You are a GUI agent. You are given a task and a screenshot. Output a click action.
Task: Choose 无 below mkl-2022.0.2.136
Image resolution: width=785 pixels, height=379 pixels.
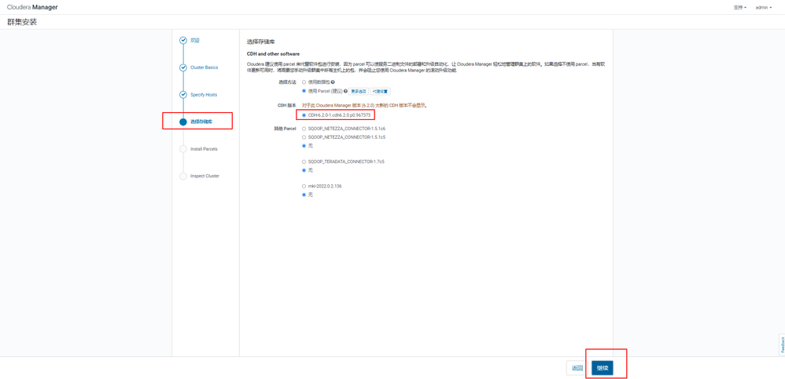point(304,195)
